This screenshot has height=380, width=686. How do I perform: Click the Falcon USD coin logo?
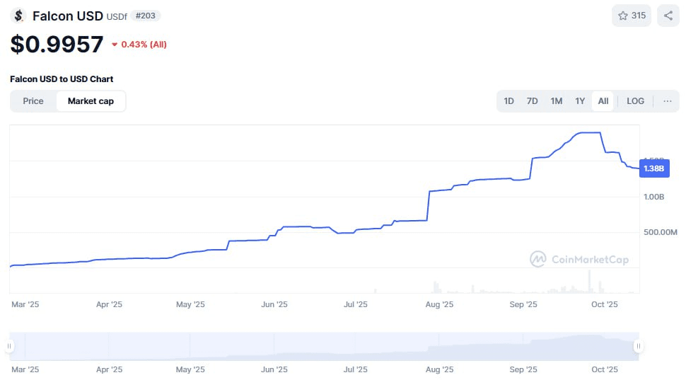tap(18, 16)
